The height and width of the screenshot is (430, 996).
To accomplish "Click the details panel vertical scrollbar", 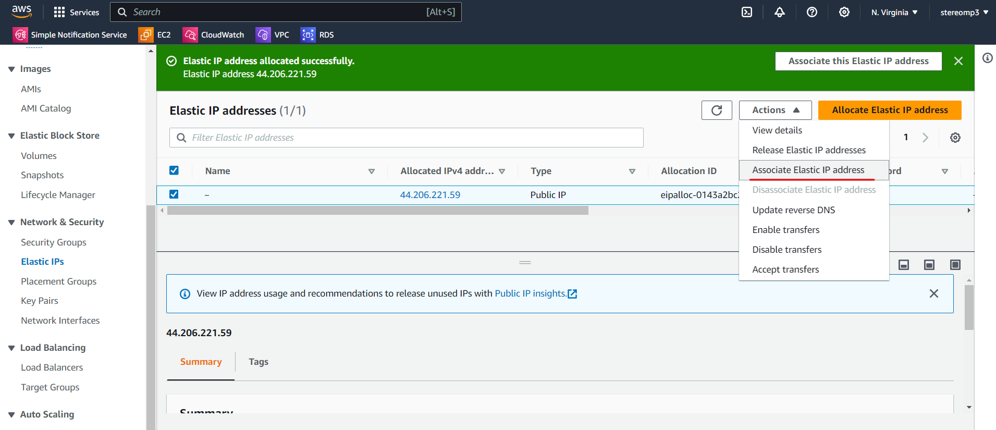I will click(x=969, y=308).
